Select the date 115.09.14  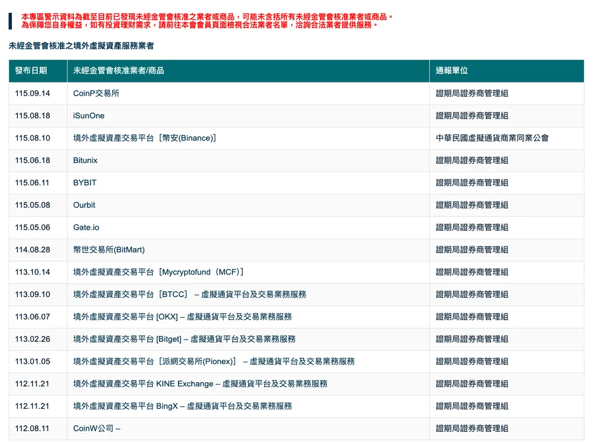coord(32,93)
